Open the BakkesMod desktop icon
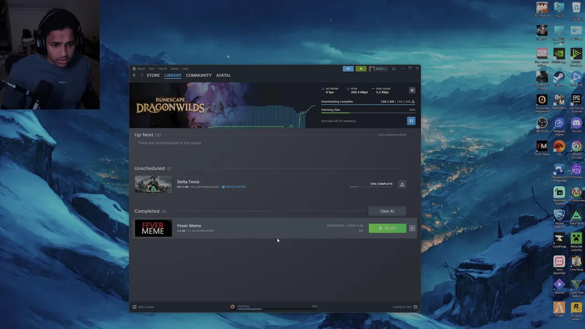This screenshot has width=585, height=329. tap(559, 102)
